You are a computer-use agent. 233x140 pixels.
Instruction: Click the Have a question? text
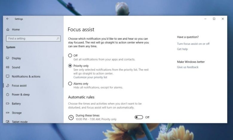188,37
